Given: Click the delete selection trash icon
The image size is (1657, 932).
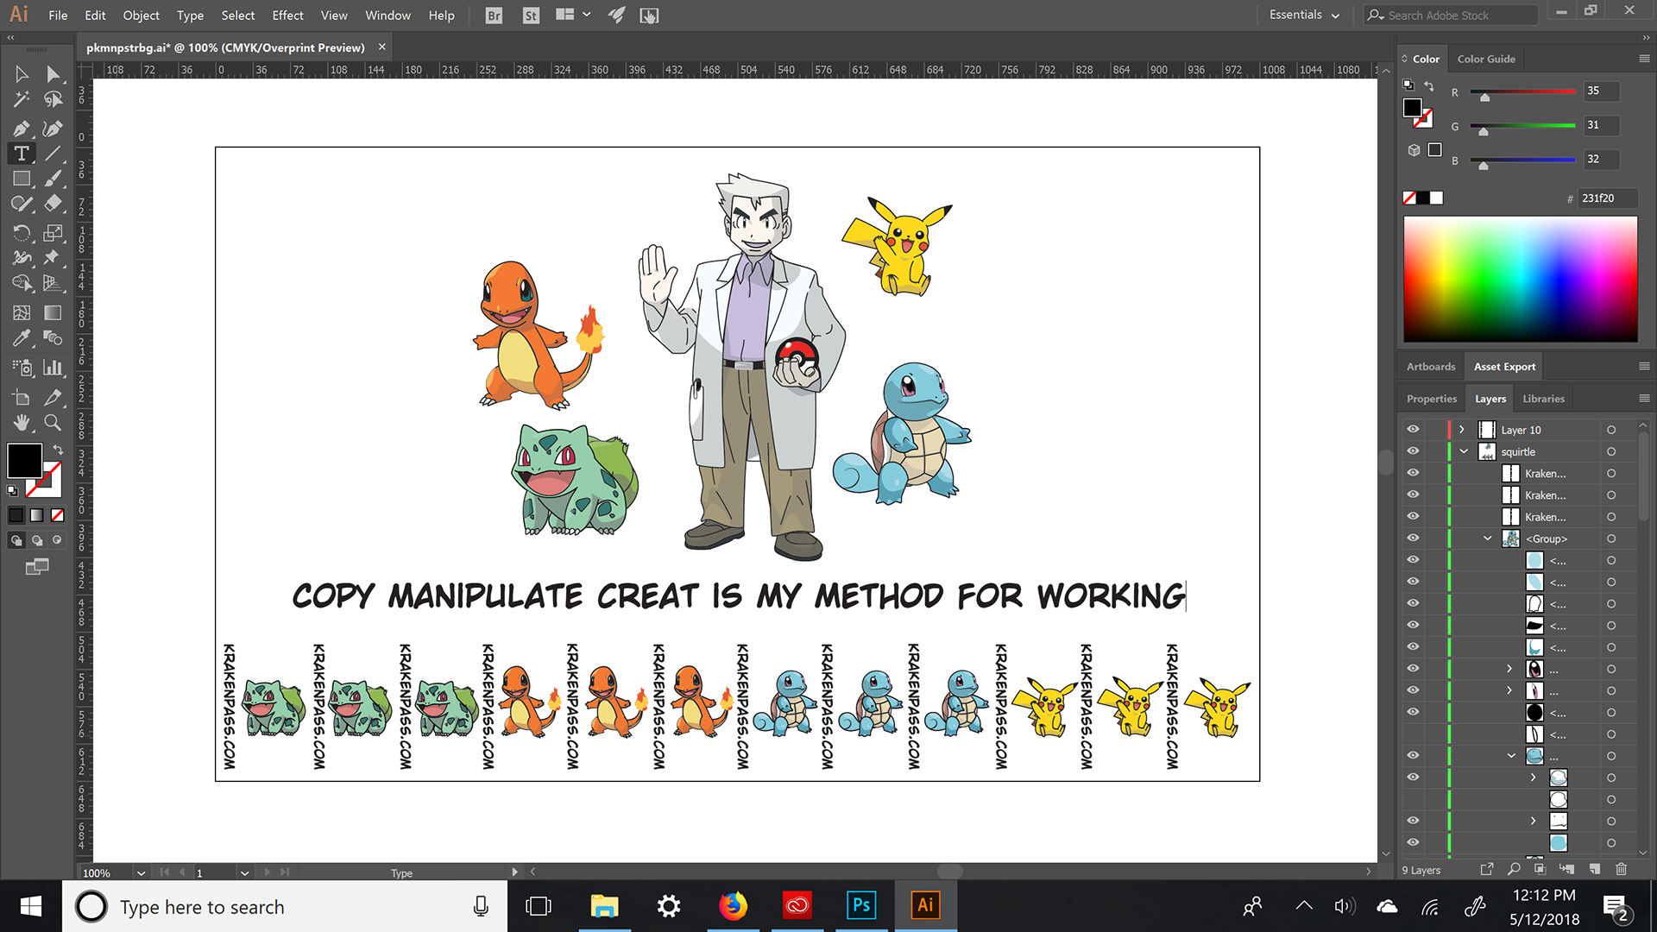Looking at the screenshot, I should pyautogui.click(x=1621, y=869).
